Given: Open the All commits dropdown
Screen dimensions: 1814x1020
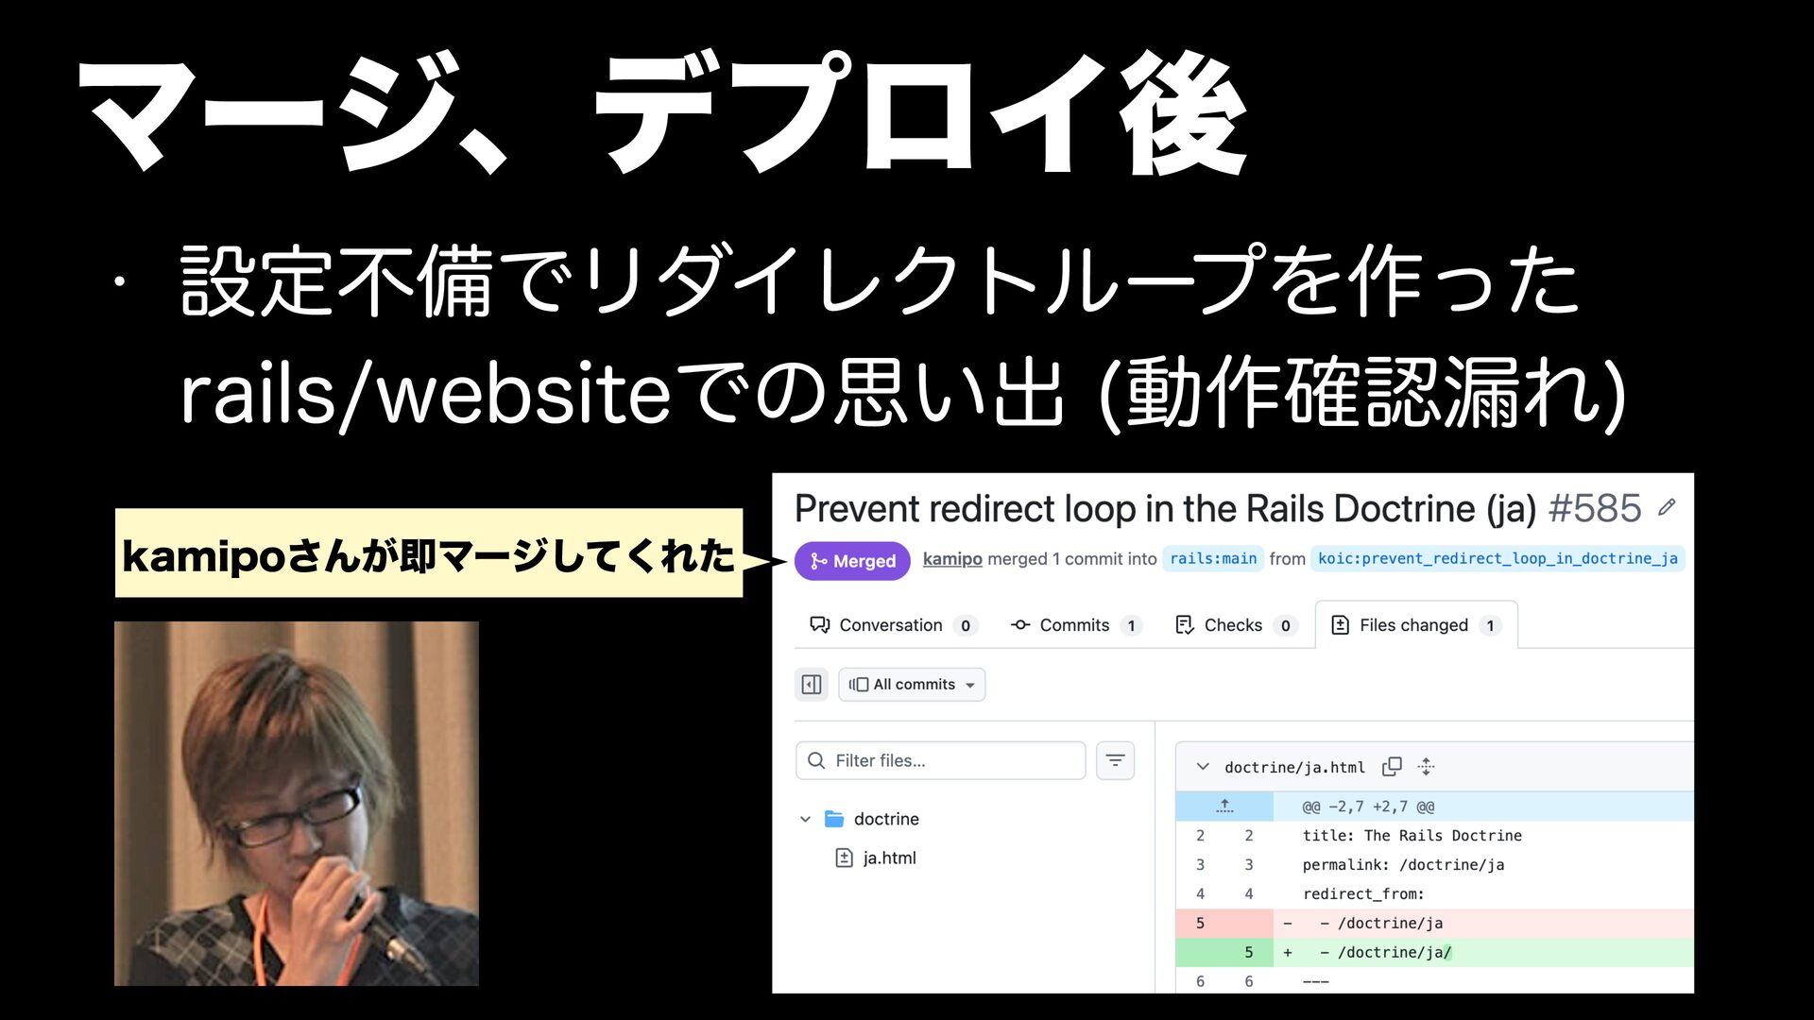Looking at the screenshot, I should 912,685.
